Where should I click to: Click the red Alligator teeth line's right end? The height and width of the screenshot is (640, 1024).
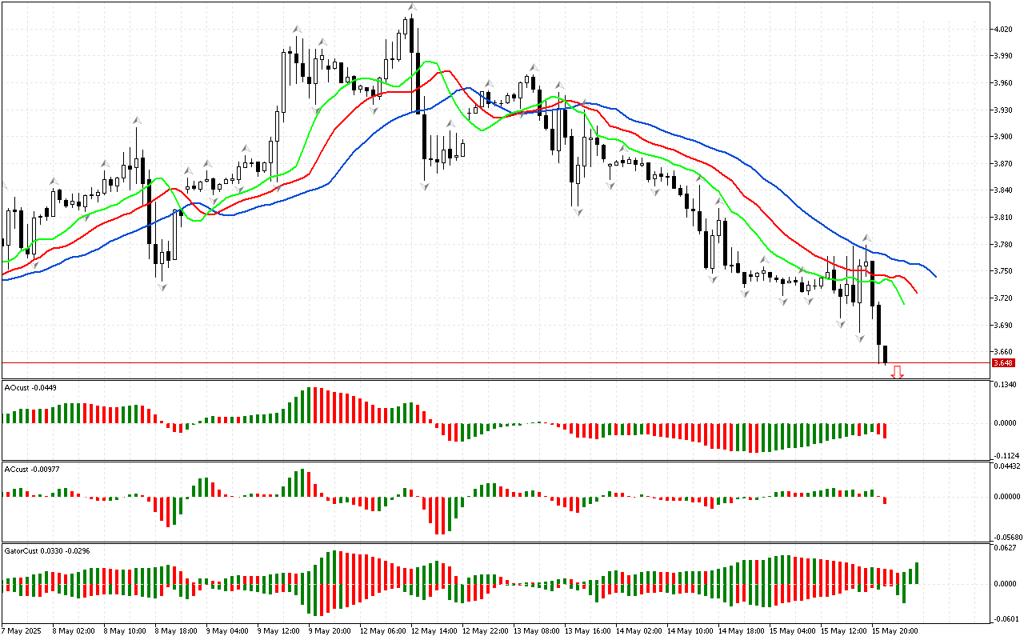point(917,292)
